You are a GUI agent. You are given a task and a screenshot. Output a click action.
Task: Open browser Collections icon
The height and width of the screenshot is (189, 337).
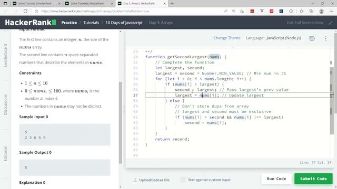(311, 11)
